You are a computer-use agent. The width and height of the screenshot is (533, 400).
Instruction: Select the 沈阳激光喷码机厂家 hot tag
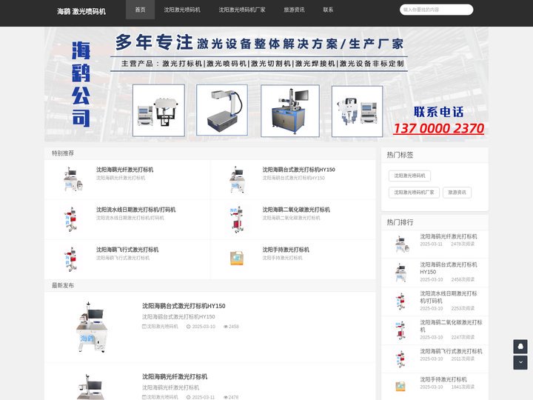point(414,193)
